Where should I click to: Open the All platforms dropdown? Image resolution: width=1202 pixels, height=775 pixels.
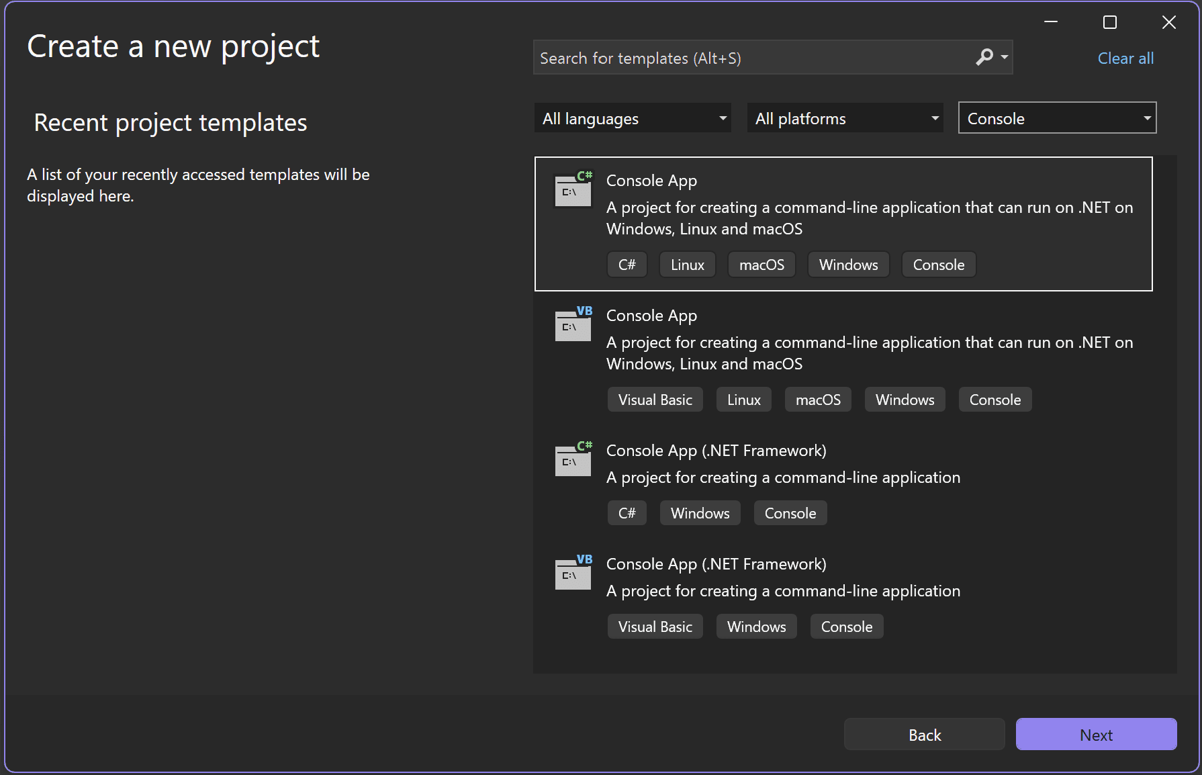844,118
